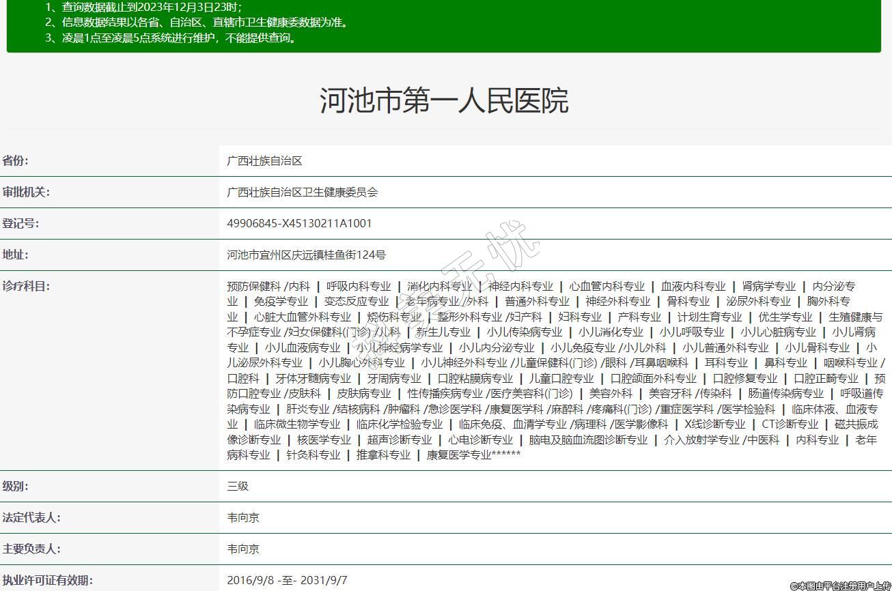Select the province value 广西壮族自治区

(x=264, y=161)
